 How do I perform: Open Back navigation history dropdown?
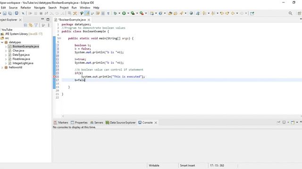(x=237, y=13)
